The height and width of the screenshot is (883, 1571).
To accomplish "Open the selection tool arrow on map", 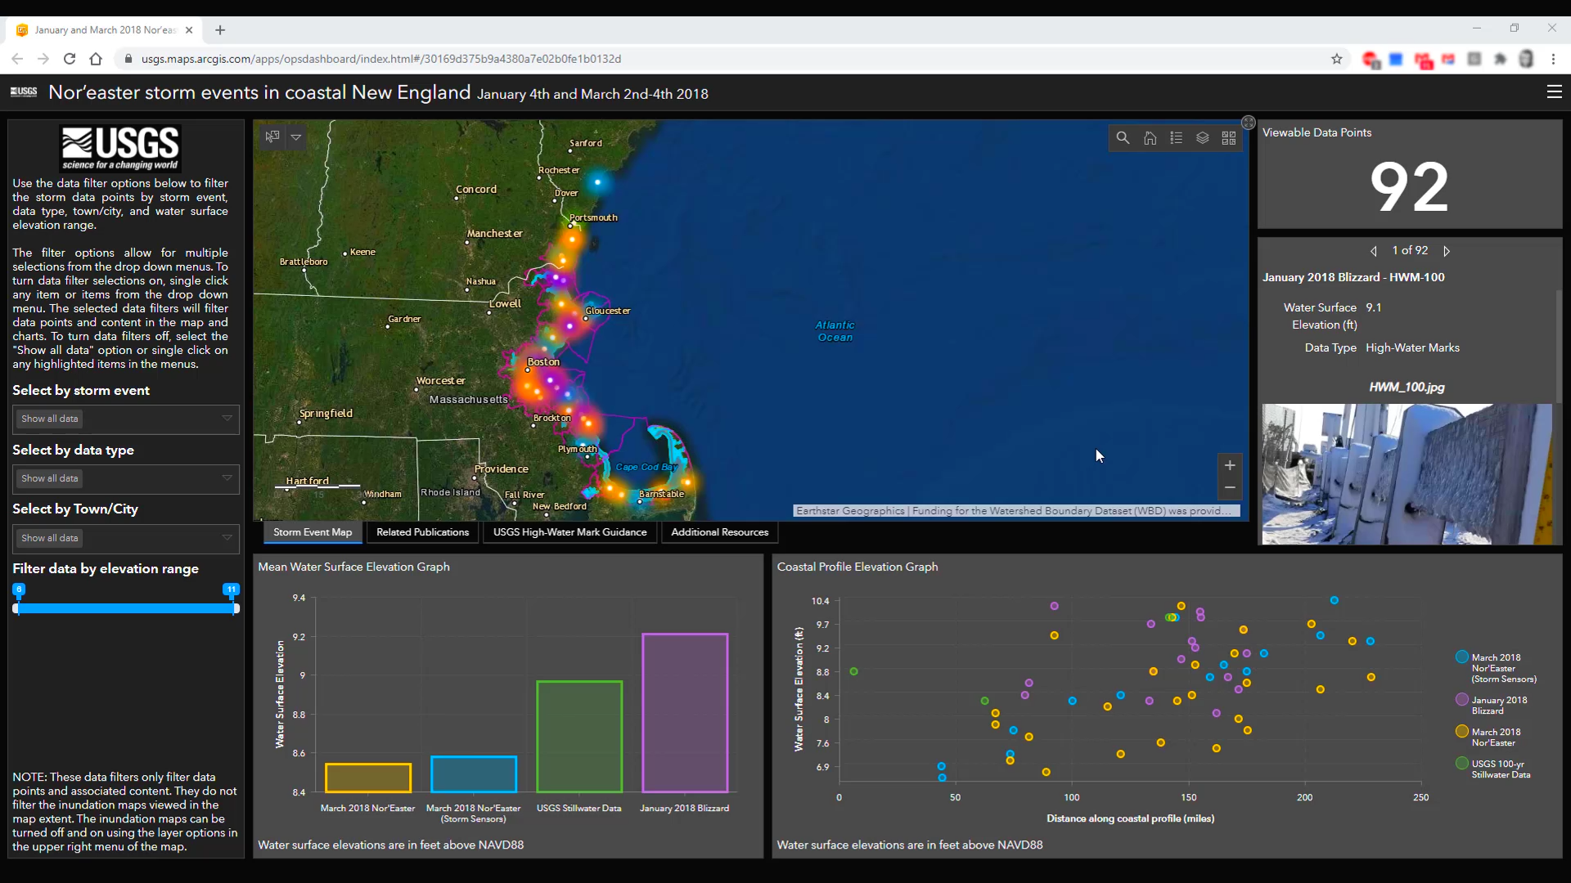I will click(296, 137).
